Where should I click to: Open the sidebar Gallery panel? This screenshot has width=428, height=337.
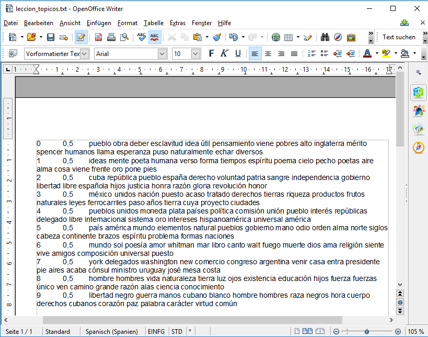coord(418,129)
